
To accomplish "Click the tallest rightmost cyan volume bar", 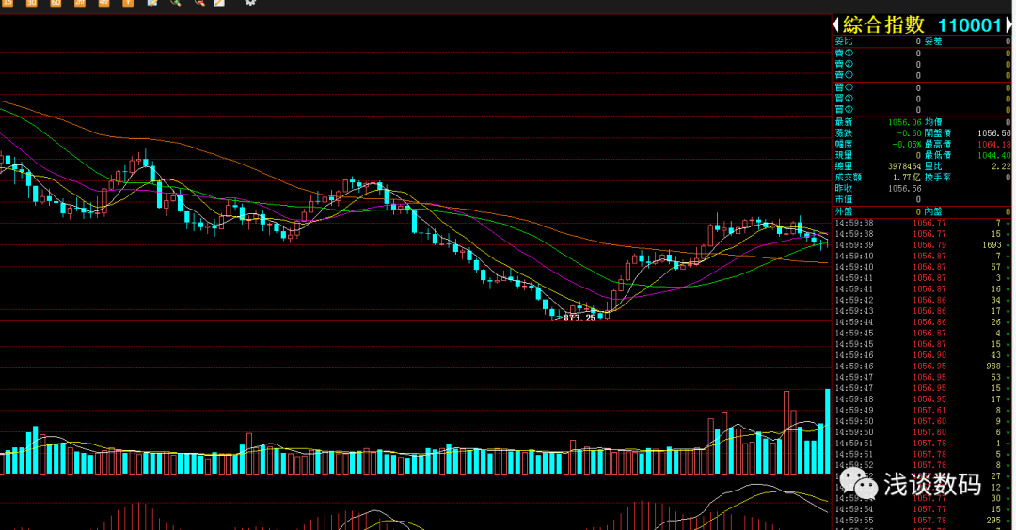I will point(828,431).
